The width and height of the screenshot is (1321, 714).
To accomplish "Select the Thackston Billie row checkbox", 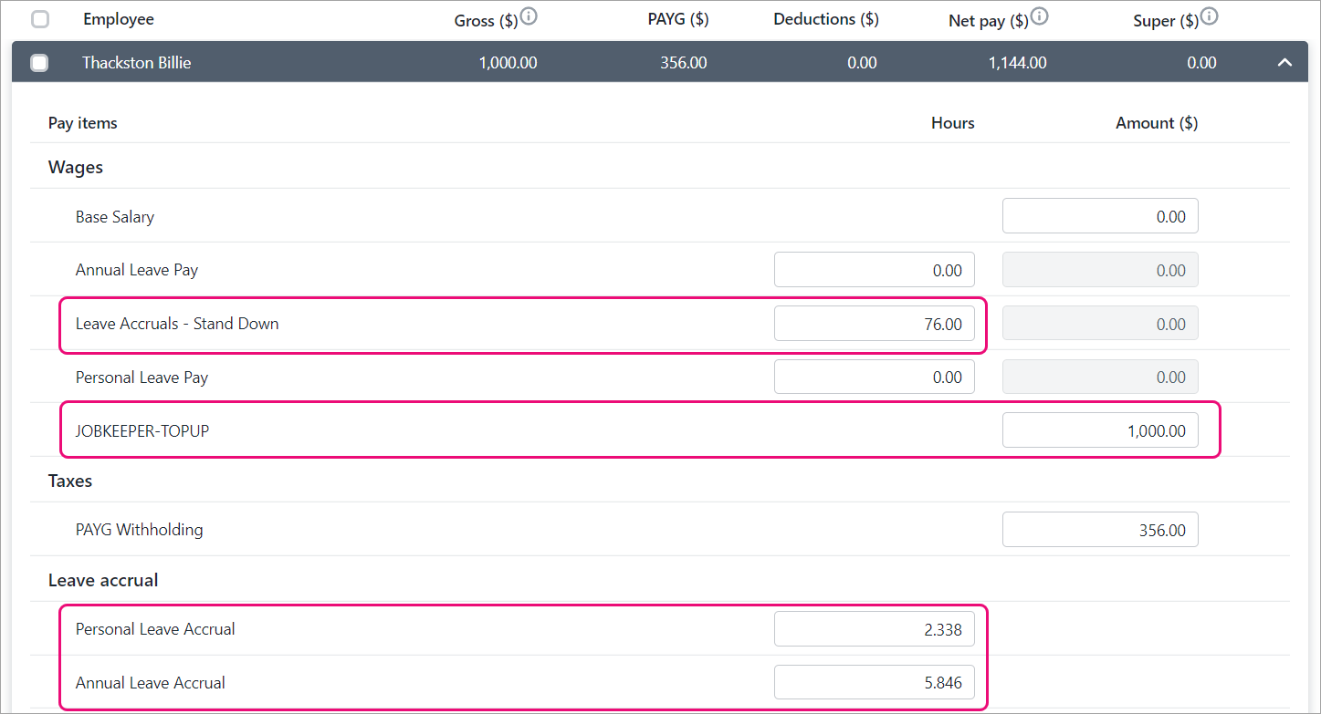I will (39, 63).
